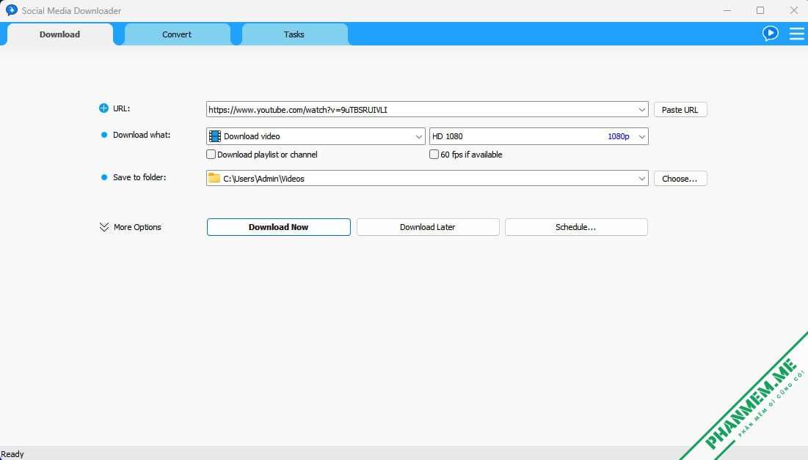Switch to the Convert tab
The width and height of the screenshot is (808, 460).
(x=177, y=34)
